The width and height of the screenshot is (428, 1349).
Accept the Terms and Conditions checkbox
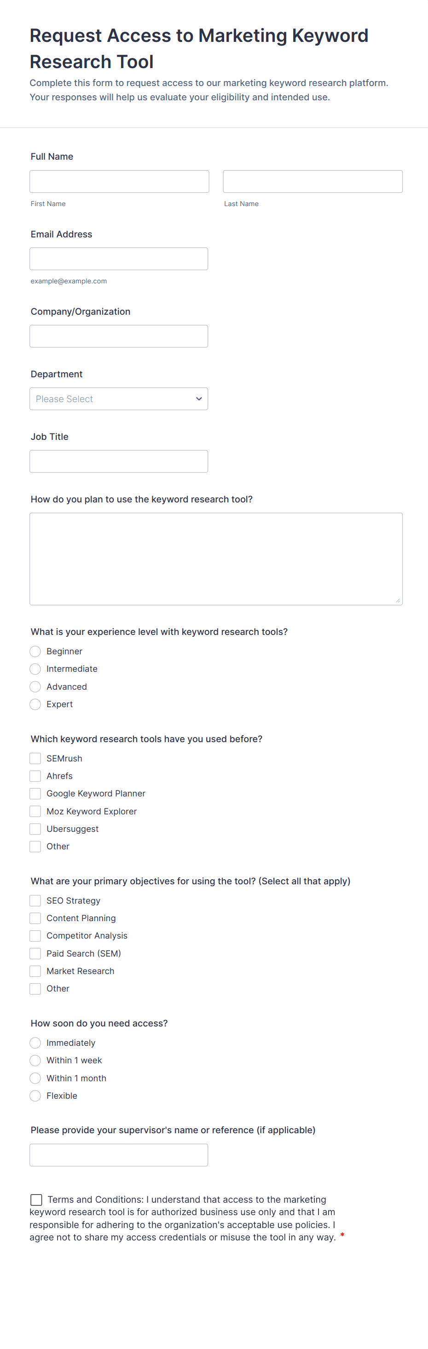click(x=36, y=1199)
